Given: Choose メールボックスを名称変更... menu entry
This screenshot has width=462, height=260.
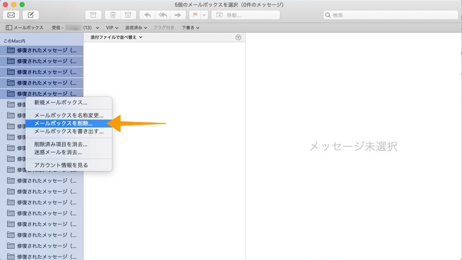Looking at the screenshot, I should [69, 115].
